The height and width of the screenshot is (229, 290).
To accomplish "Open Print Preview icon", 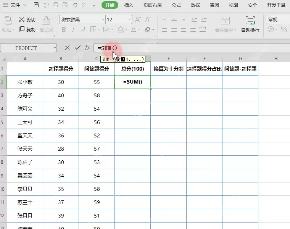I will [x=65, y=5].
